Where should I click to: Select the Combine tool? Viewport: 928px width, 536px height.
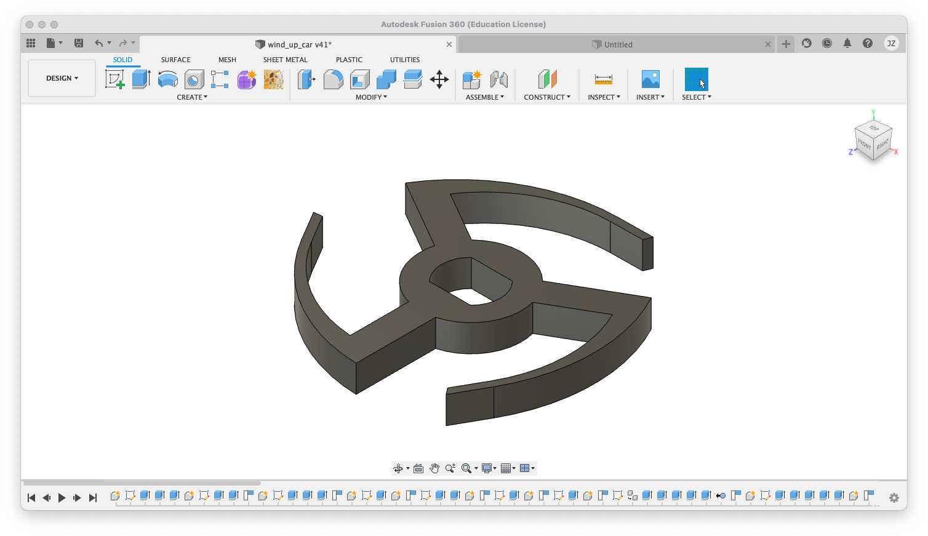[386, 79]
